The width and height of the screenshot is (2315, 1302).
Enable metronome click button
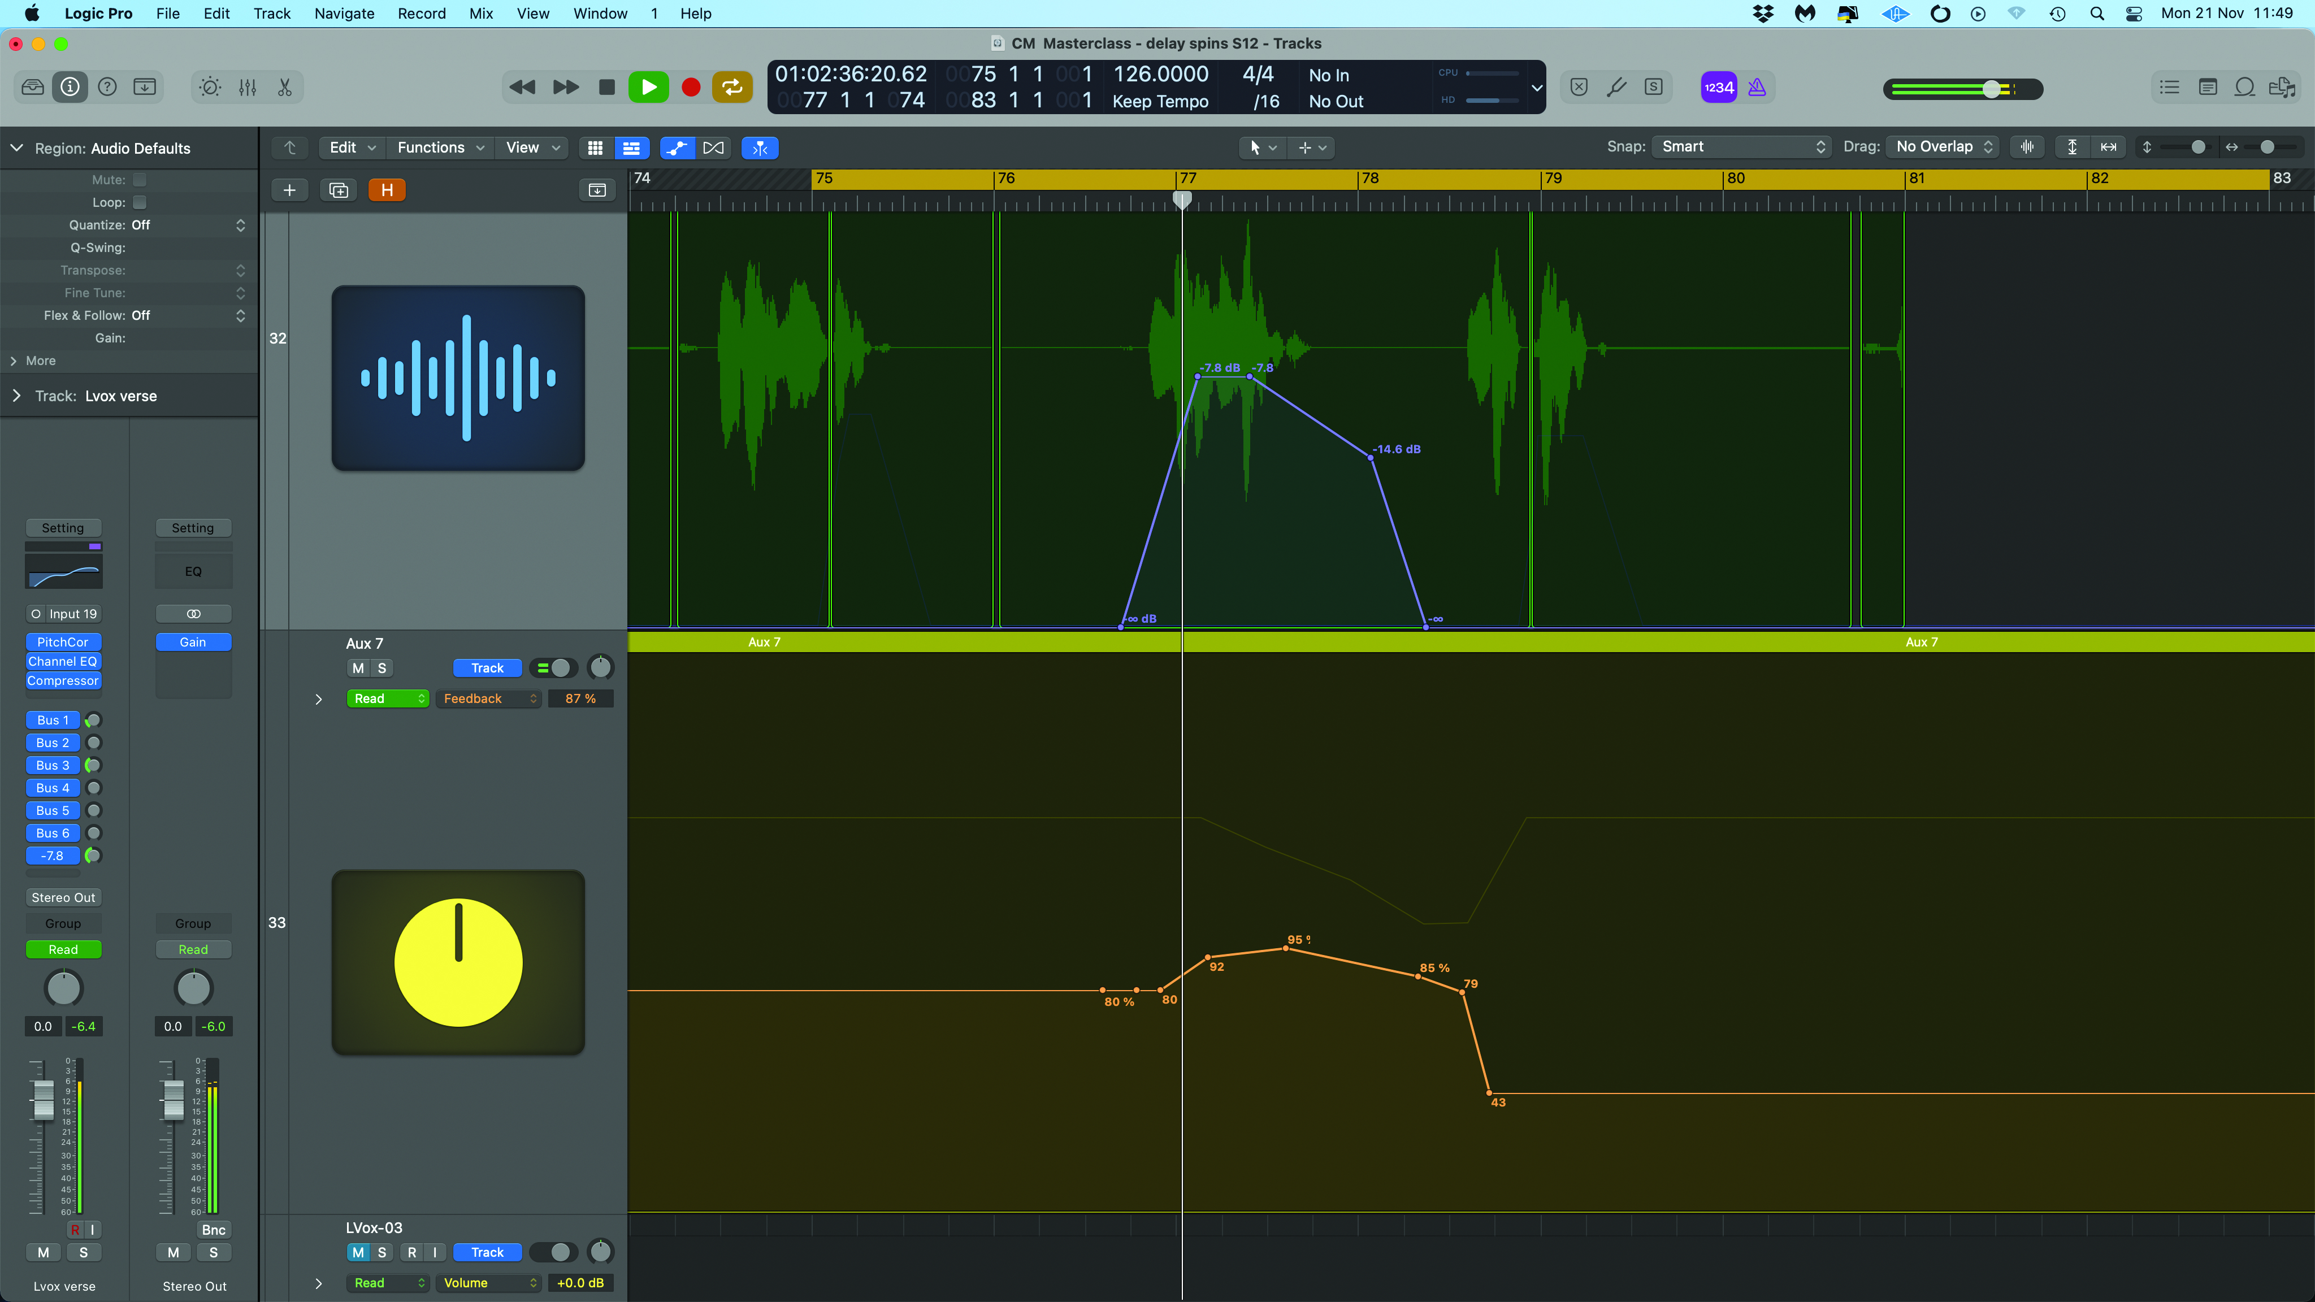point(1757,87)
